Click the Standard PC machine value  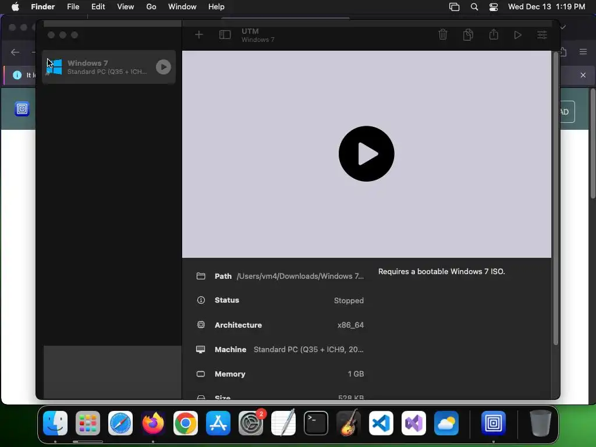(x=308, y=349)
